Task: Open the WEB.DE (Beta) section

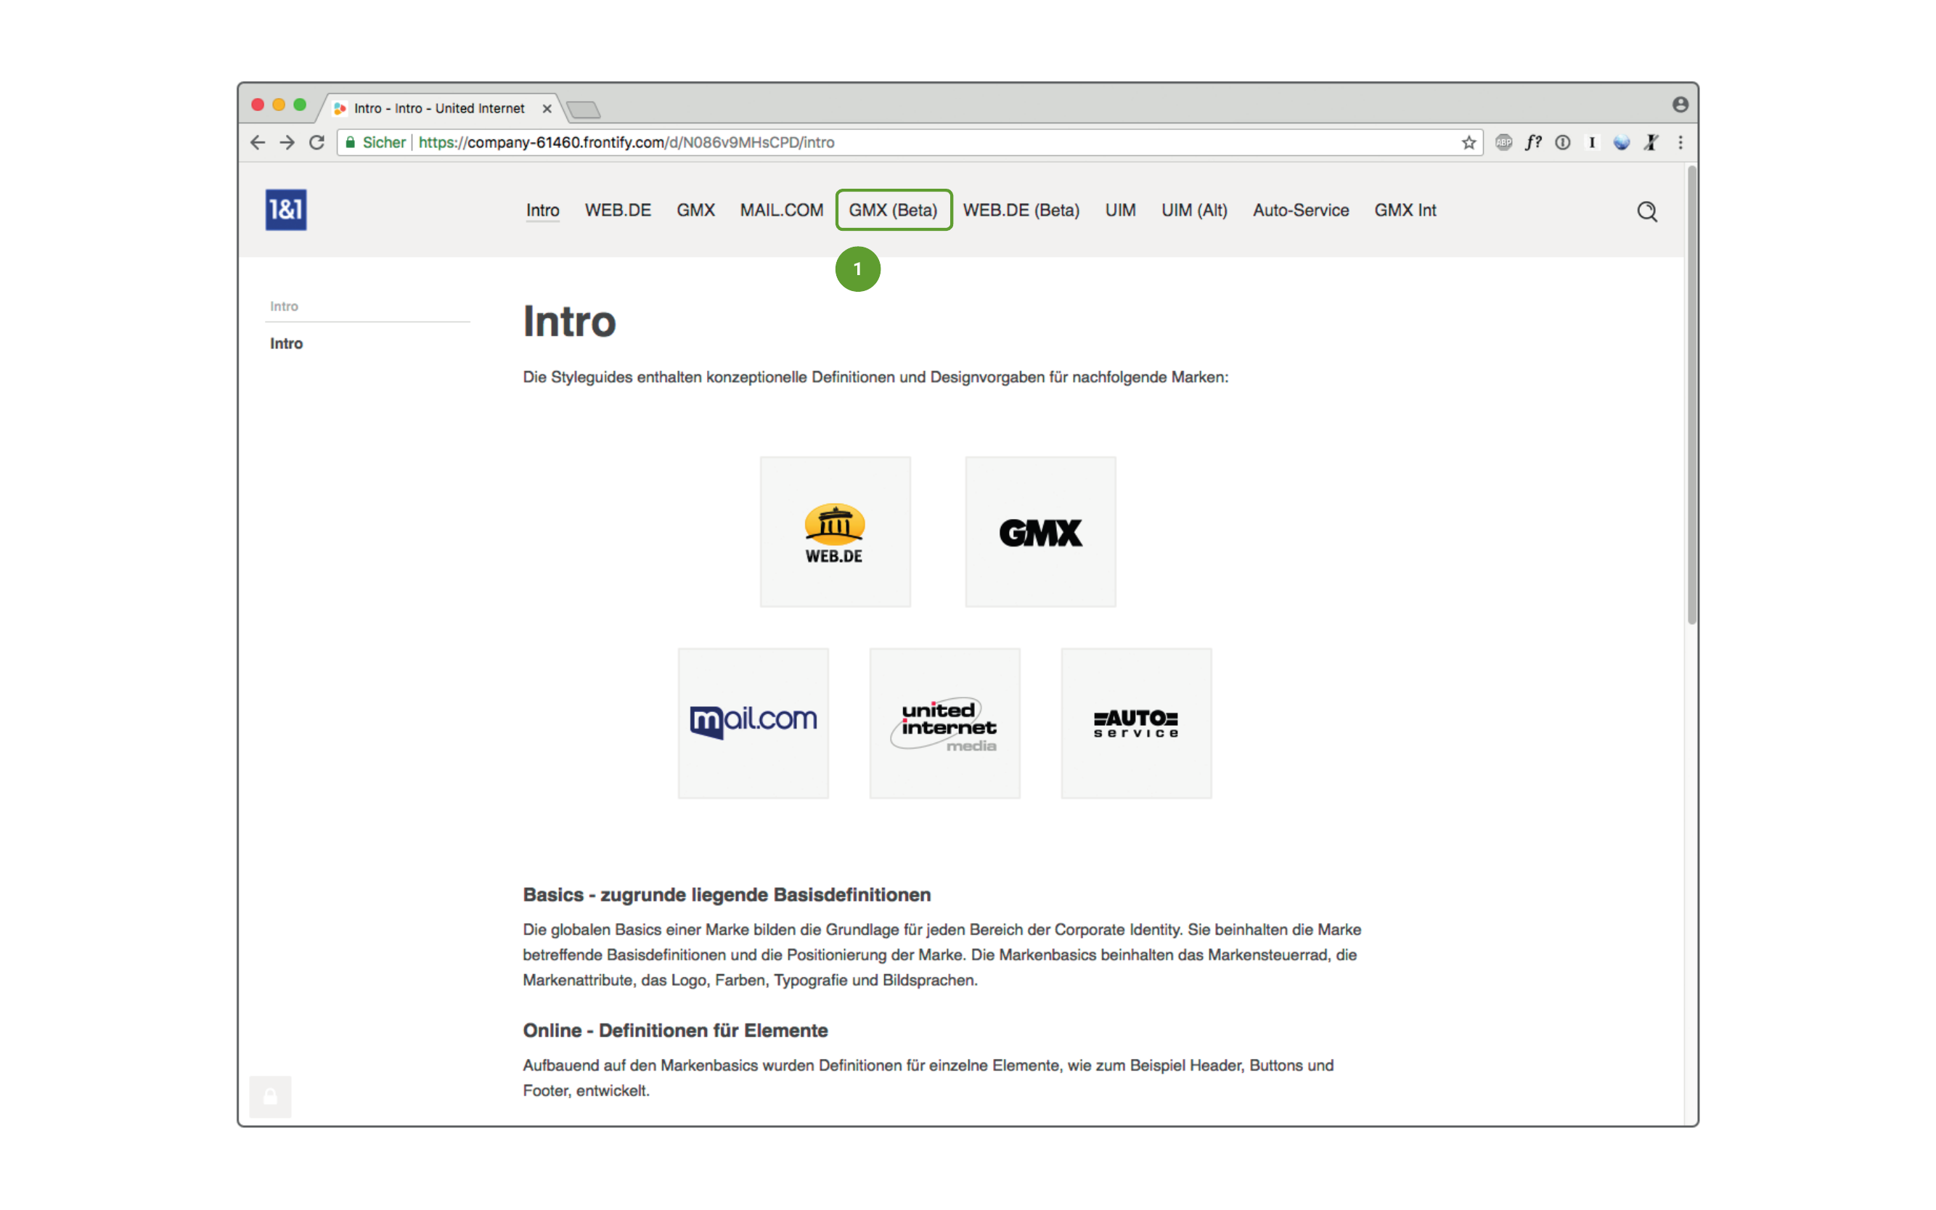Action: pyautogui.click(x=1021, y=210)
